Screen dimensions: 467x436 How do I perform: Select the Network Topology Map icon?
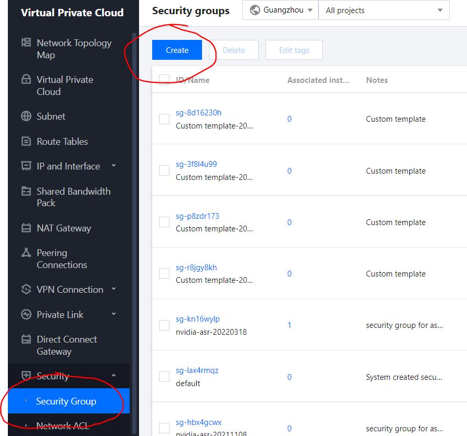(26, 43)
